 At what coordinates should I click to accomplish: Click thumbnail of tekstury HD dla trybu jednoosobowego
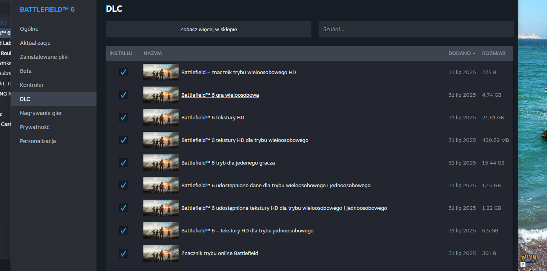coord(161,230)
